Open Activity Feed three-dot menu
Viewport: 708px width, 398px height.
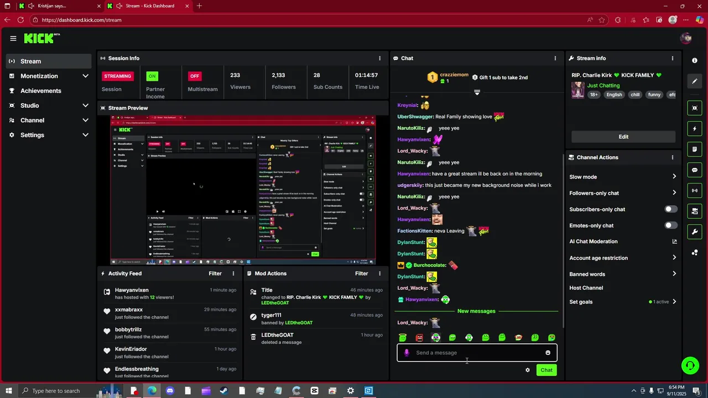coord(233,274)
